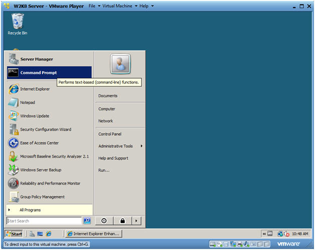Expand shutdown options arrow
The height and width of the screenshot is (250, 315).
pyautogui.click(x=136, y=221)
